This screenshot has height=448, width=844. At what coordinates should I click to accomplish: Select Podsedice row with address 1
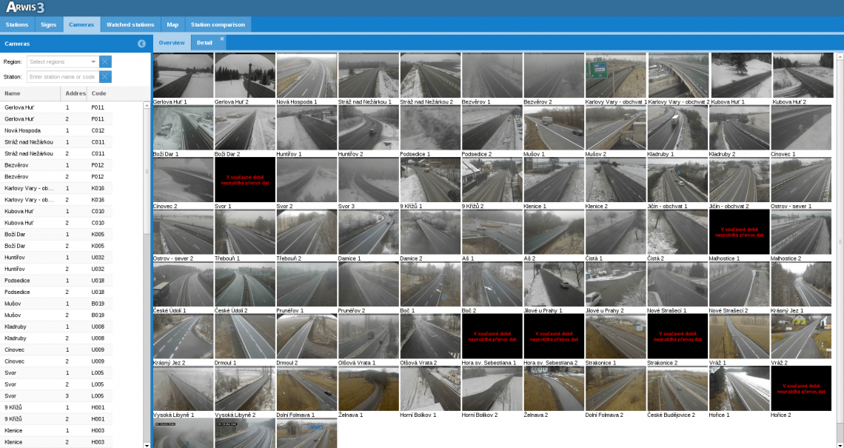click(x=56, y=281)
